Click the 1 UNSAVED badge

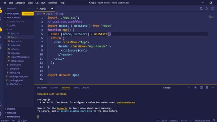(x=28, y=14)
